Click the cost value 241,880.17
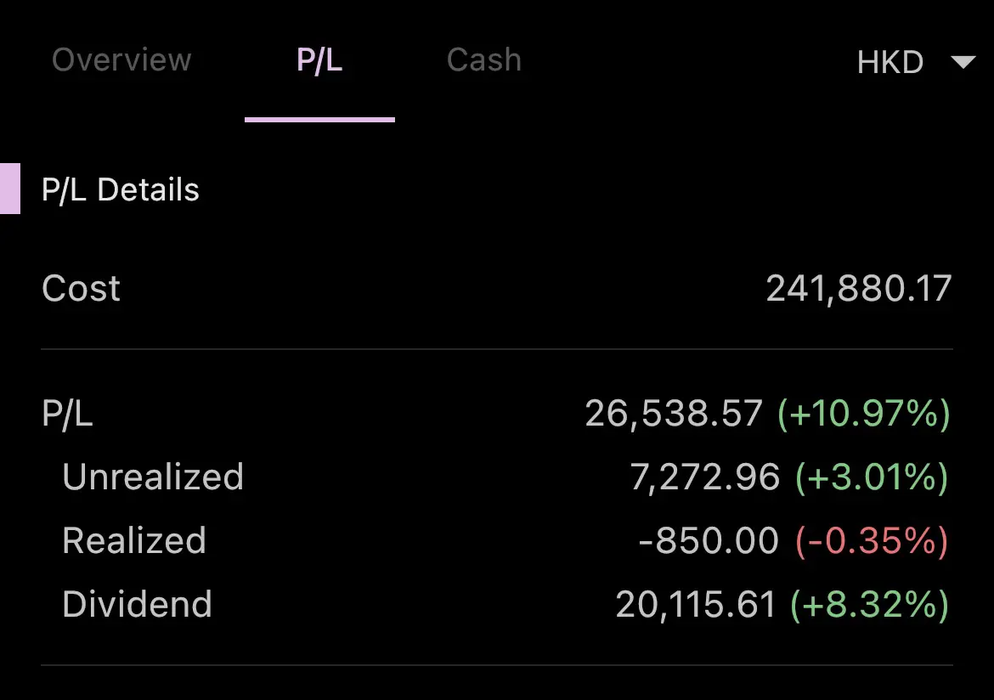994x700 pixels. [859, 289]
